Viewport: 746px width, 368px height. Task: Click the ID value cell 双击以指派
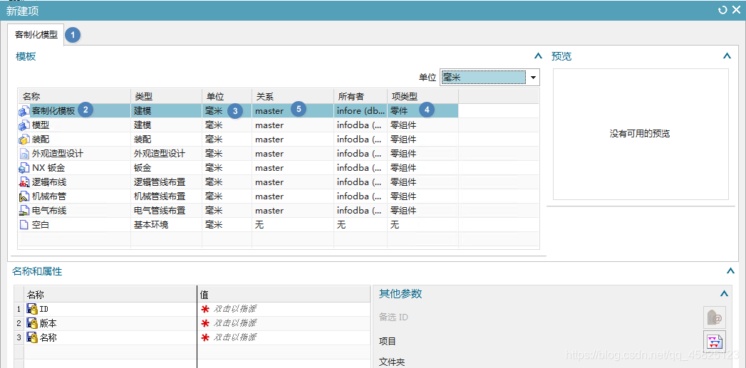[284, 309]
